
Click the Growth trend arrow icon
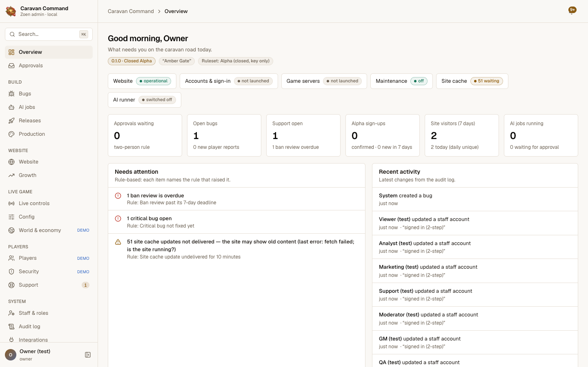(x=11, y=175)
